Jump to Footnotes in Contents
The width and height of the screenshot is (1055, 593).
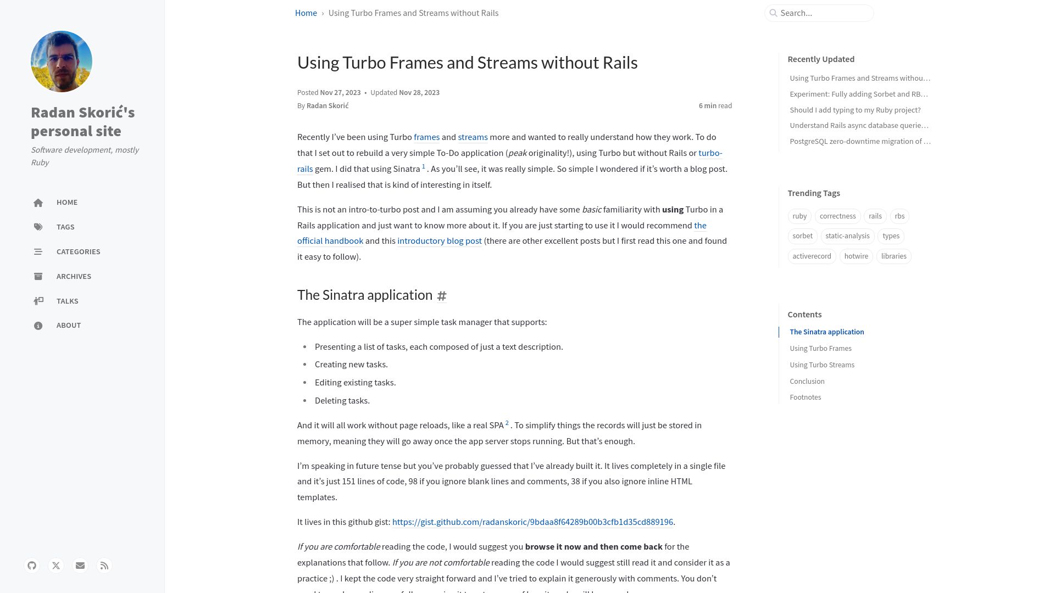[806, 398]
